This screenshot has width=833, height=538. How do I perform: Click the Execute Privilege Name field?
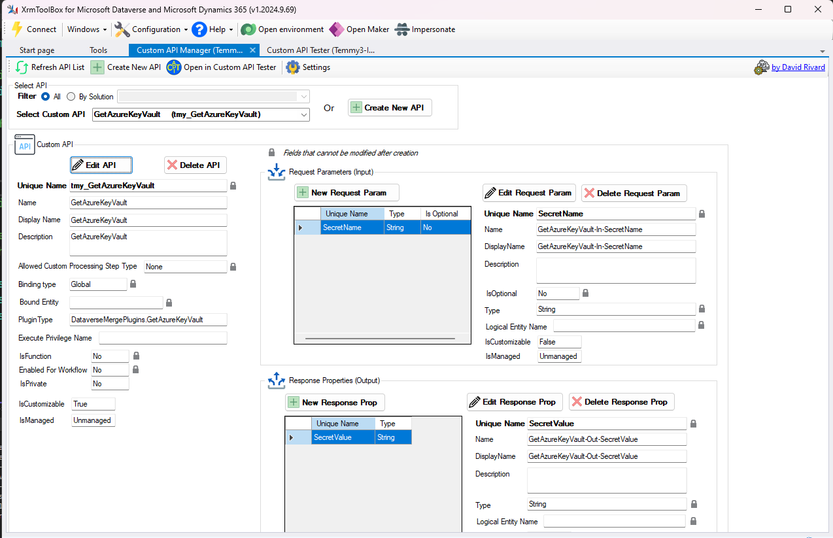163,338
